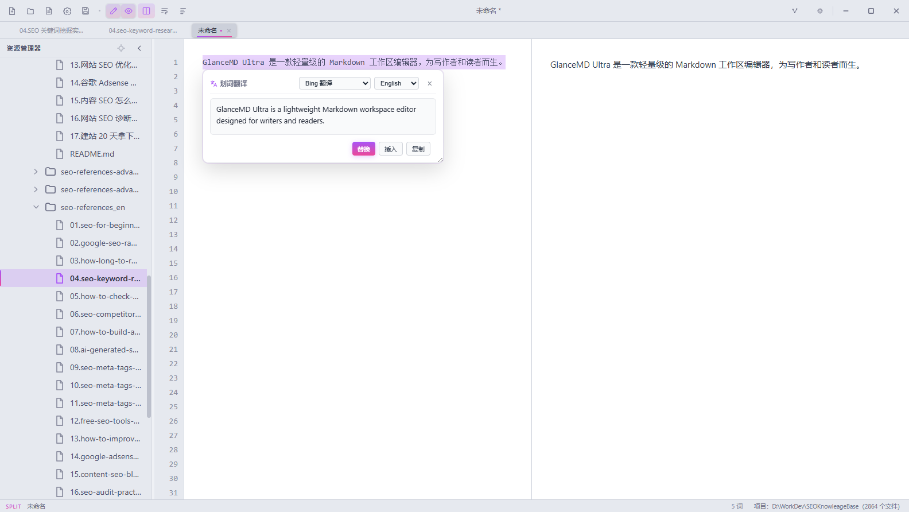Image resolution: width=909 pixels, height=512 pixels.
Task: Click the file icon beside 14.谷歌 Adsense
Action: [x=60, y=83]
